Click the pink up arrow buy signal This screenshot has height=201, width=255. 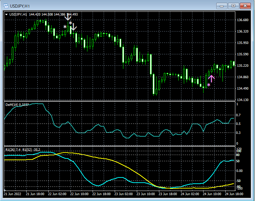tap(211, 78)
